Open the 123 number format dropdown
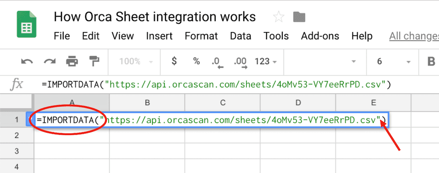 (266, 61)
